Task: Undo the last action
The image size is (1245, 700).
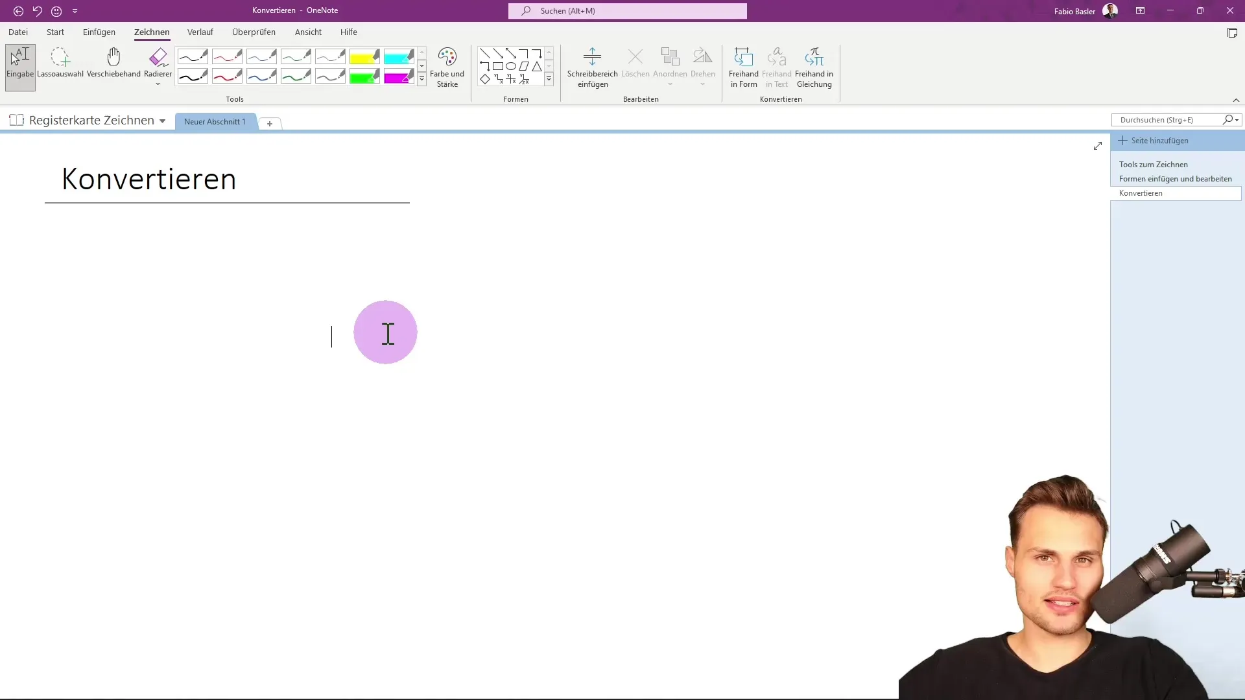Action: click(37, 11)
